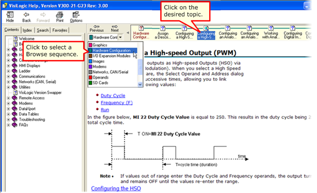Open the DataXport book icon
Viewport: 317px width, 193px height.
[x=15, y=108]
